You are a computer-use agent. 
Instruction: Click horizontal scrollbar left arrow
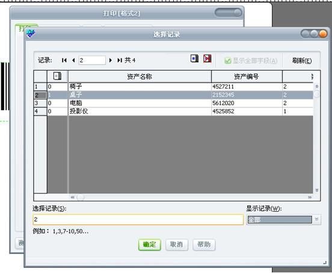pos(72,197)
